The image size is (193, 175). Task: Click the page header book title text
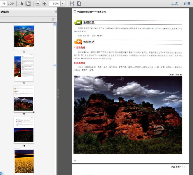click(91, 12)
